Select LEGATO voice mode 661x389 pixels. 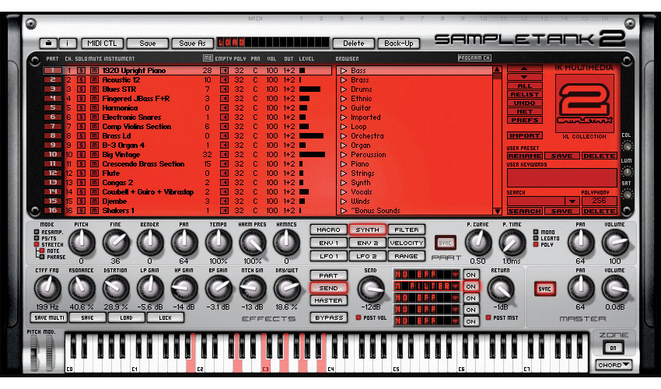(x=535, y=238)
